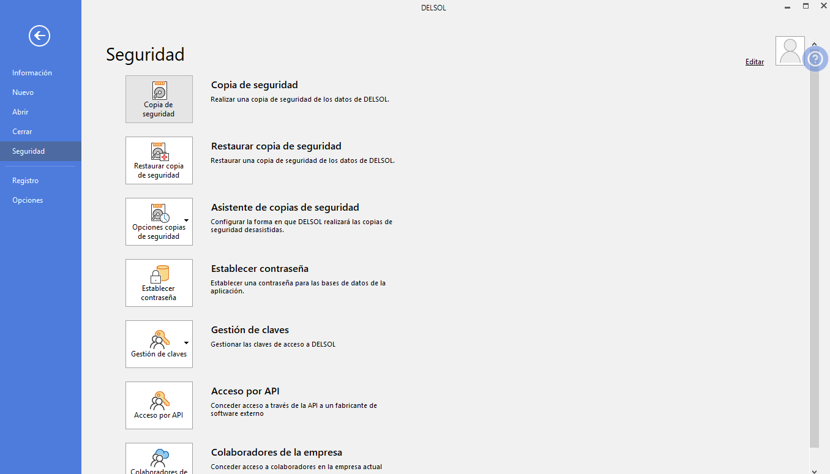Click the Copia de seguridad heading

pos(255,85)
